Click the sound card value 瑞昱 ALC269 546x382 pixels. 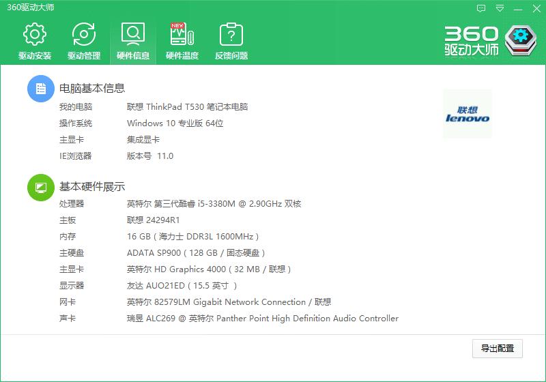pyautogui.click(x=263, y=319)
